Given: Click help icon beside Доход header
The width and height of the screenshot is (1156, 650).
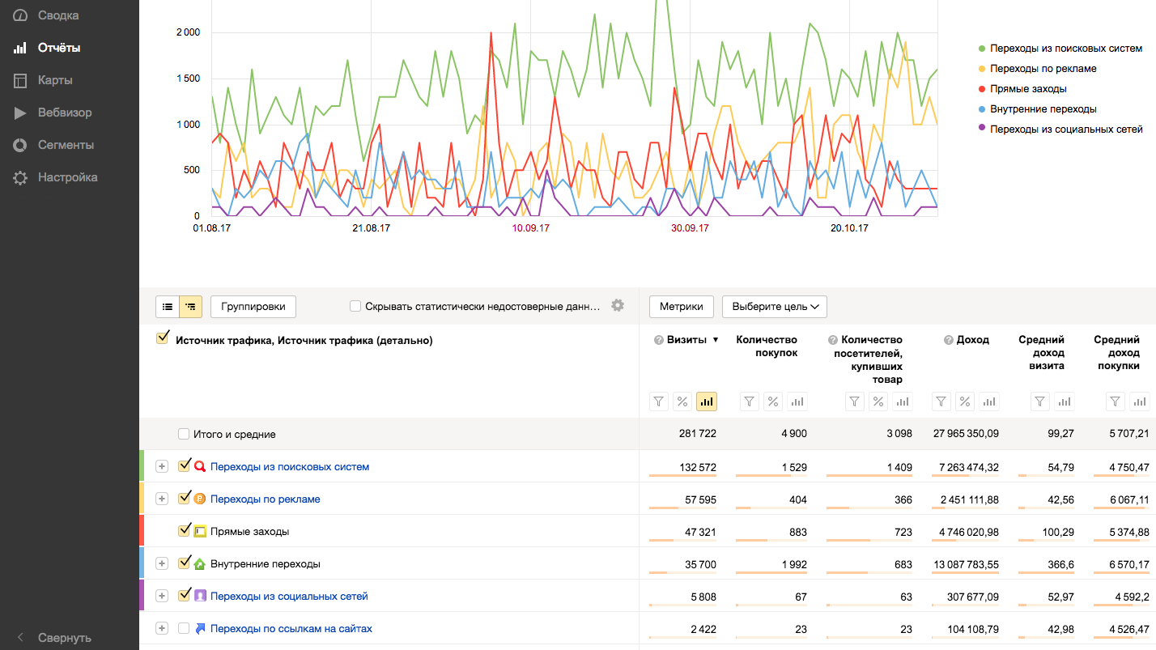Looking at the screenshot, I should pos(948,340).
